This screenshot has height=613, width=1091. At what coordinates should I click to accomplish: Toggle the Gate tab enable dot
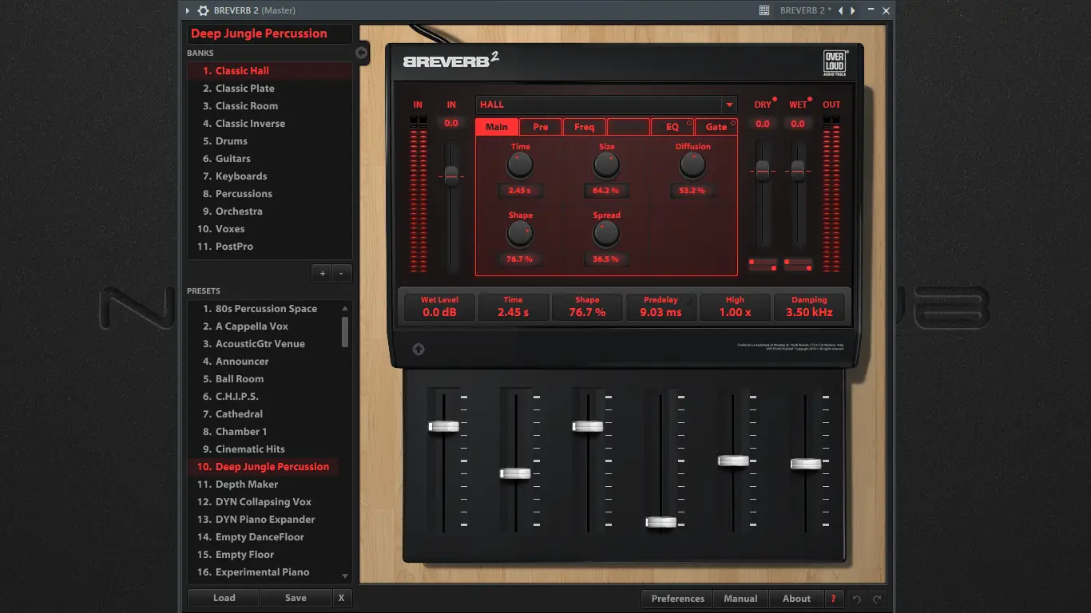point(733,123)
